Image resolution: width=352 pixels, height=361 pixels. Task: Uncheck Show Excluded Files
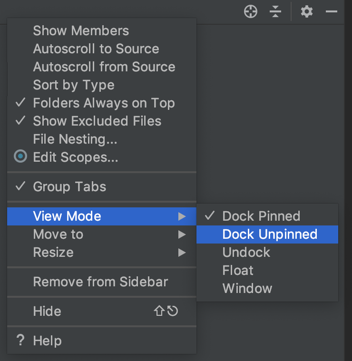[x=102, y=121]
